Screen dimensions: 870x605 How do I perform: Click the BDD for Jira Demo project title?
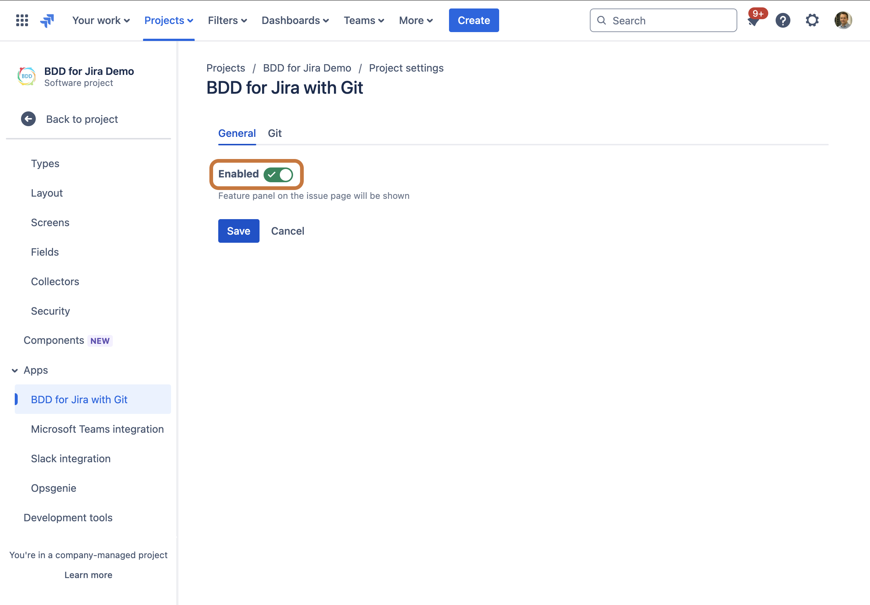[89, 71]
